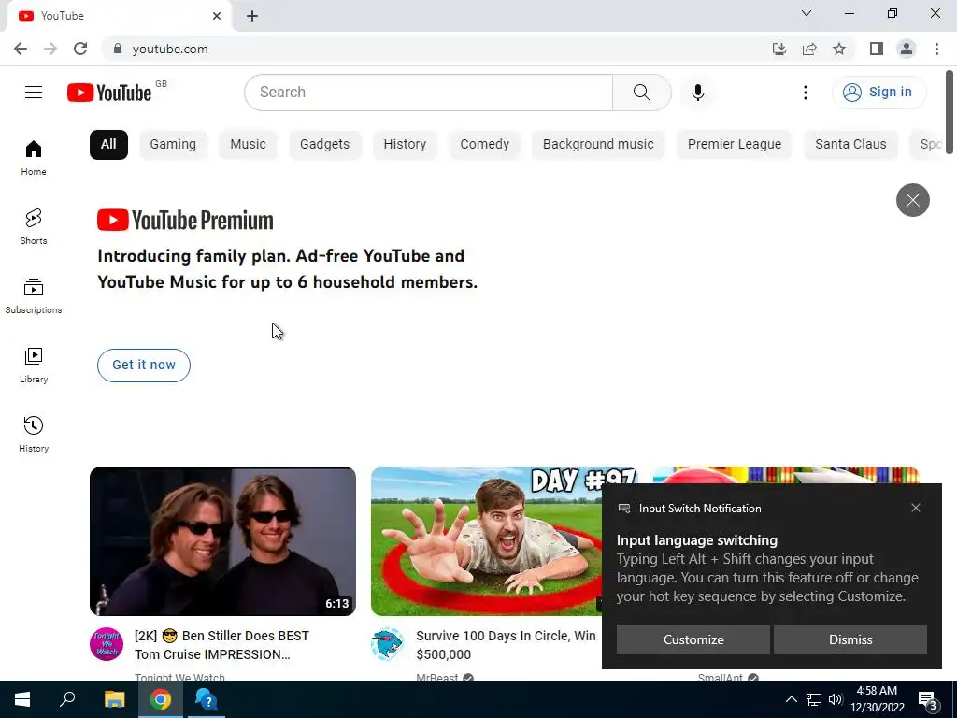Click Customize in the notification
Viewport: 957px width, 718px height.
[693, 639]
